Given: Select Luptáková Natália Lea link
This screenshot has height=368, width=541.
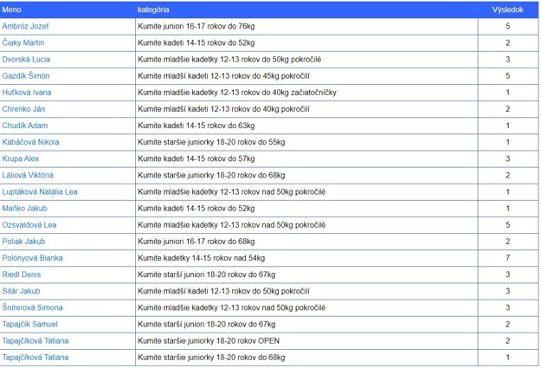Looking at the screenshot, I should pos(40,192).
